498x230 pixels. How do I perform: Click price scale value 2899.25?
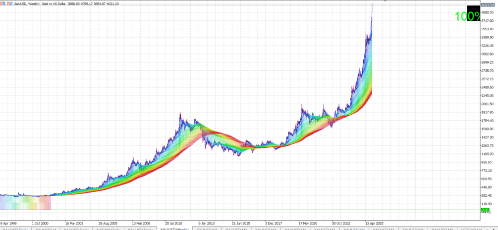487,62
